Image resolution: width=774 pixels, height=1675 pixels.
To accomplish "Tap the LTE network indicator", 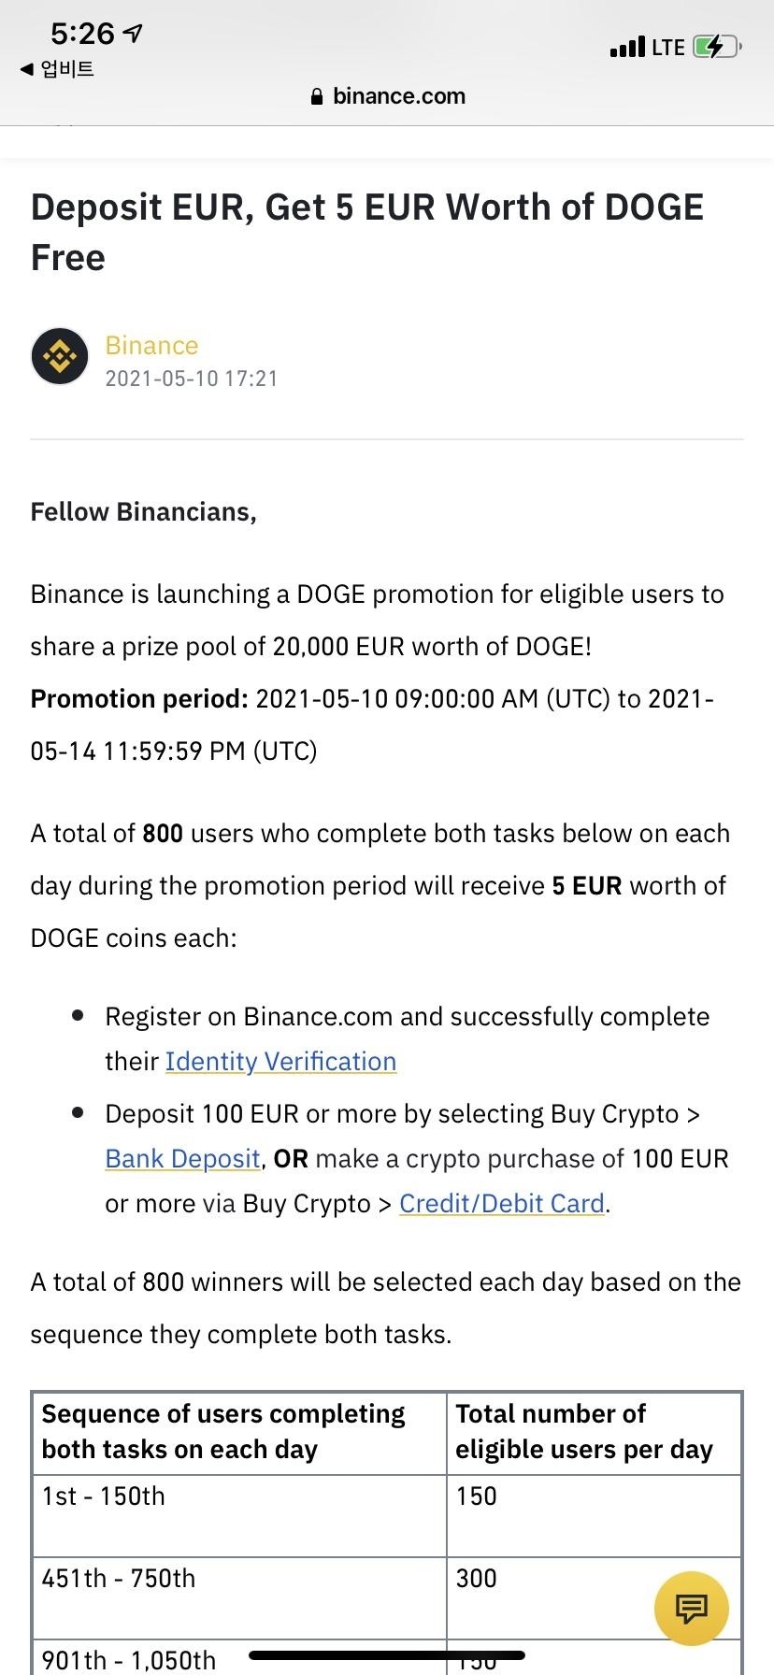I will [668, 47].
